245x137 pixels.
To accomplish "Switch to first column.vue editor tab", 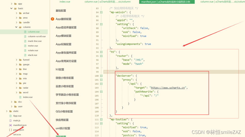I will pyautogui.click(x=107, y=2).
